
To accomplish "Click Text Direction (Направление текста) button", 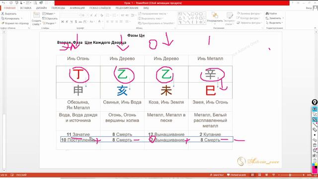I will [153, 13].
